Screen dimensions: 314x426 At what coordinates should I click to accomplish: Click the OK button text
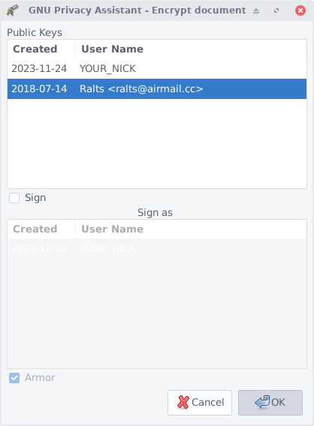[278, 402]
